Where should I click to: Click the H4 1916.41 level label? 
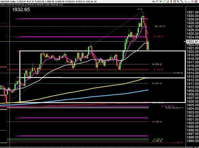157,64
